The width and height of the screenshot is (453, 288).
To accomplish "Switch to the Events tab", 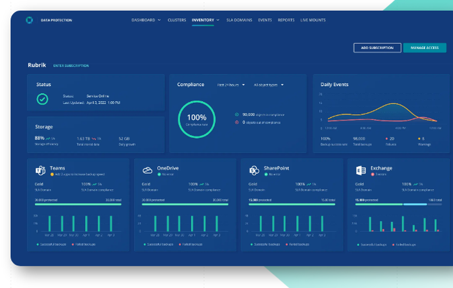I will click(x=265, y=20).
